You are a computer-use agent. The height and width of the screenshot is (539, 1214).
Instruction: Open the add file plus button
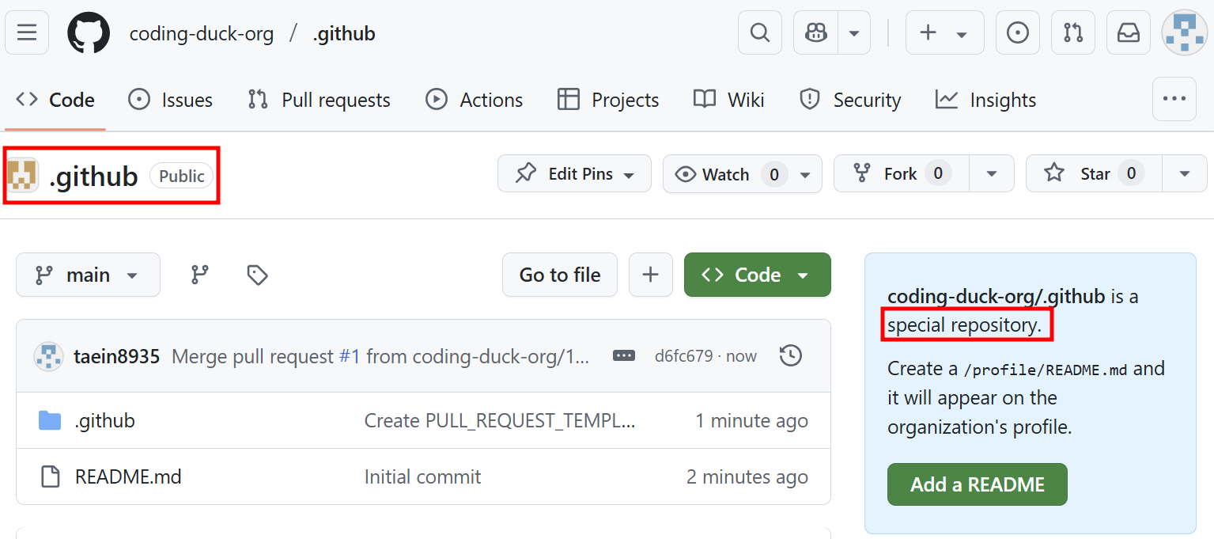(651, 275)
